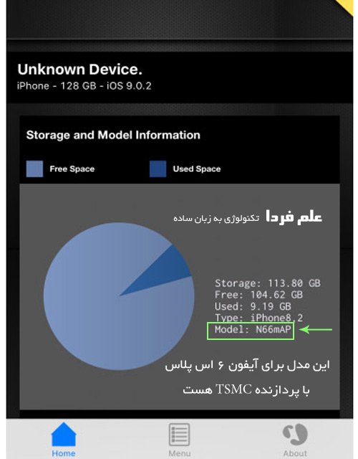
Task: Select the Home tab label
Action: pyautogui.click(x=64, y=453)
